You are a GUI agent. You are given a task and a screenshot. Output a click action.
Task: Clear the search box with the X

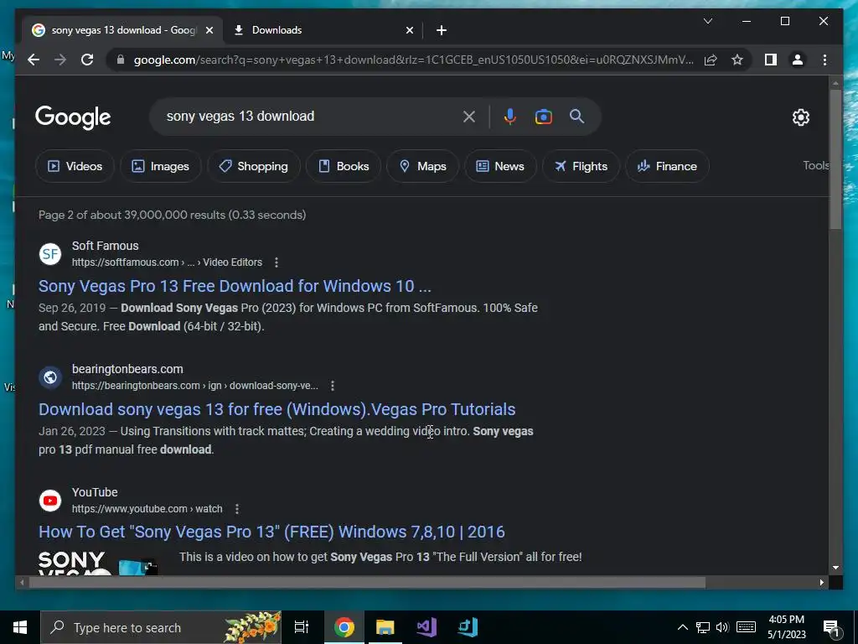click(469, 117)
